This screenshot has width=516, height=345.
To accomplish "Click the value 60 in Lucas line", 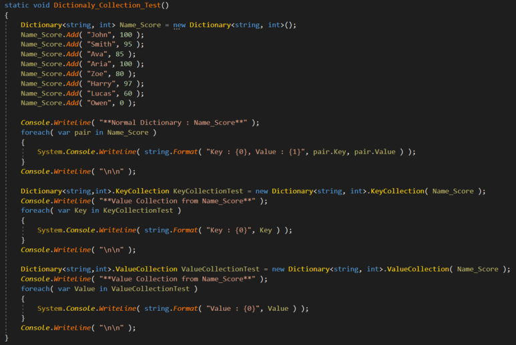I will (x=127, y=93).
